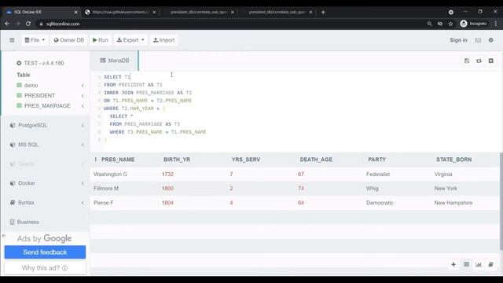
Task: Select the Washington G cell
Action: tap(110, 175)
